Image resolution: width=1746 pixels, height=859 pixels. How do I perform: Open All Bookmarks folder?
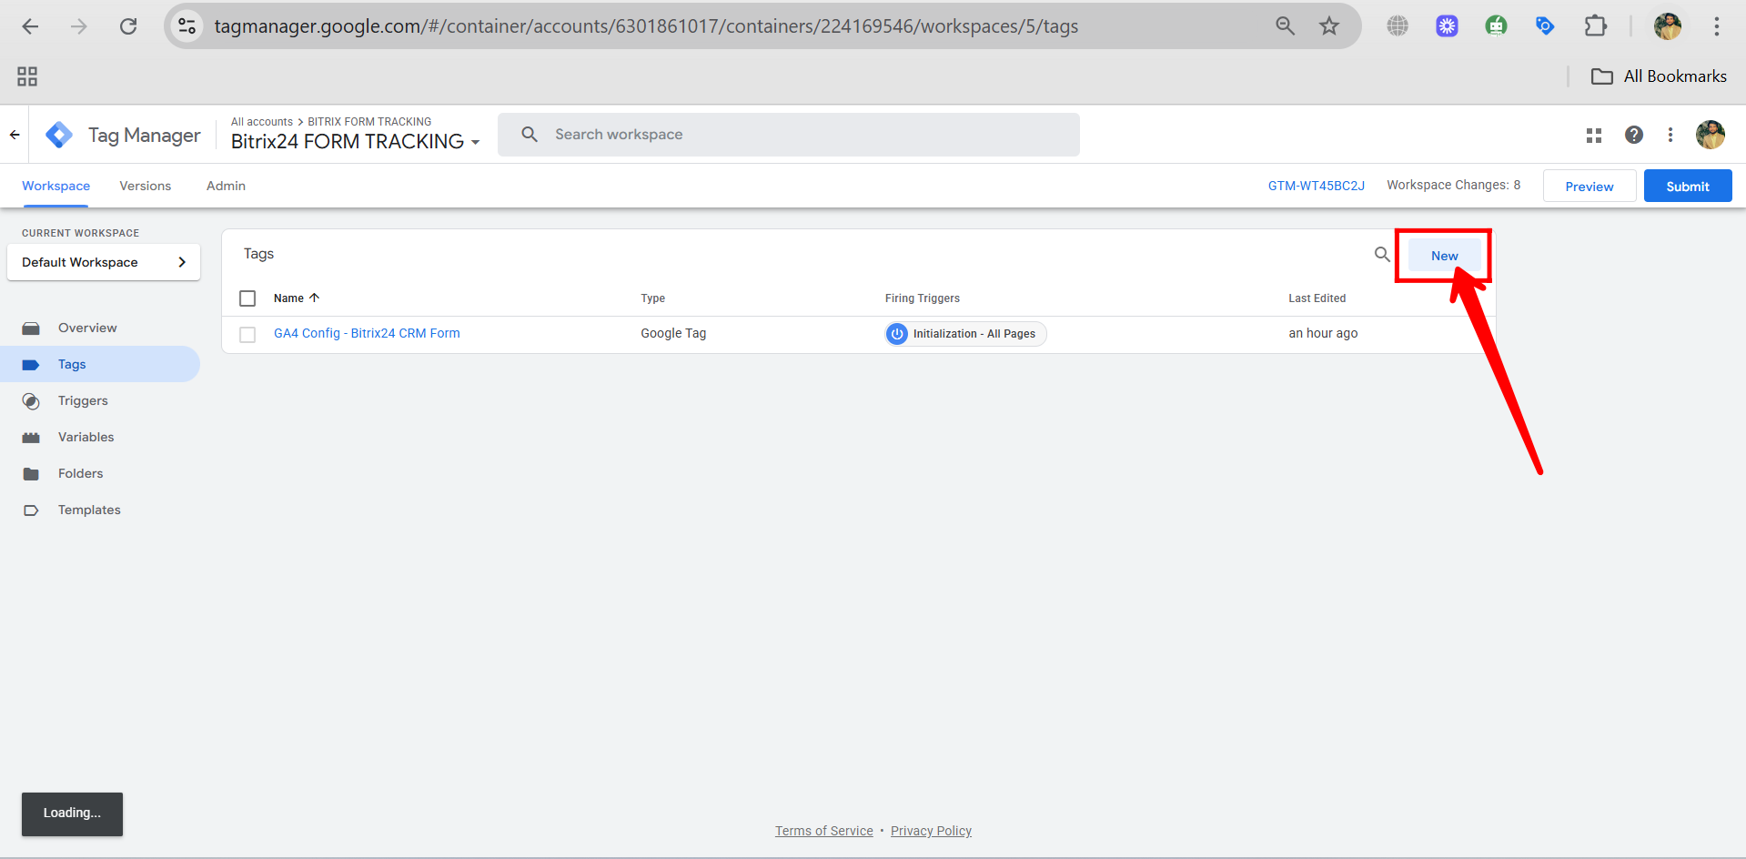(1659, 76)
